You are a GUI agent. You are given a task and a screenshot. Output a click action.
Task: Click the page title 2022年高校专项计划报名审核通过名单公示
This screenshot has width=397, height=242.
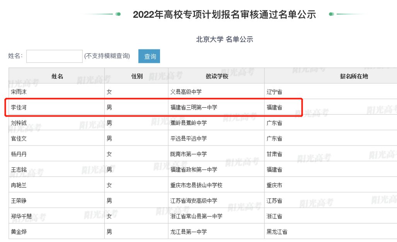point(224,14)
